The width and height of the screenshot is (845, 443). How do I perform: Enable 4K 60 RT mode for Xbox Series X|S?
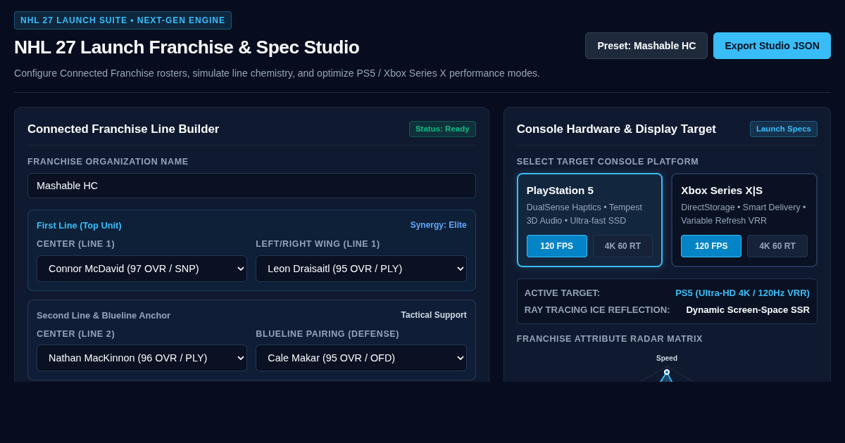(x=777, y=246)
